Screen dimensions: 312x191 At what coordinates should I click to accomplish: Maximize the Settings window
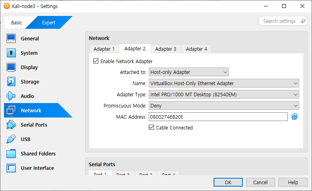(284, 6)
